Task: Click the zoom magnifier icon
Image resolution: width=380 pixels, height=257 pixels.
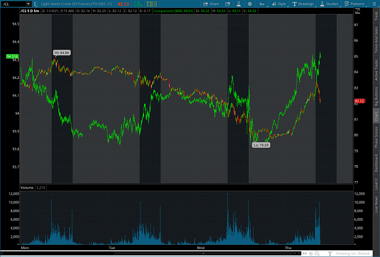Action: (317, 253)
